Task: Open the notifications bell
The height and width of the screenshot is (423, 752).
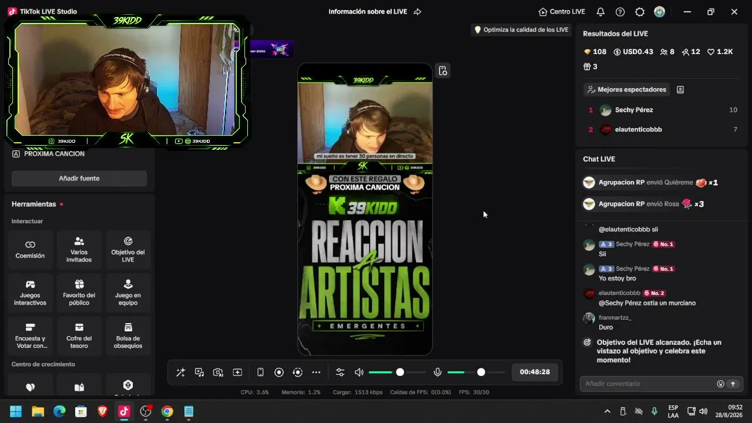Action: [x=600, y=12]
